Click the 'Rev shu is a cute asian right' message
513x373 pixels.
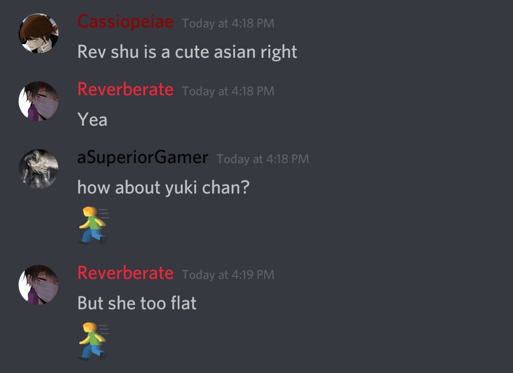click(x=187, y=52)
